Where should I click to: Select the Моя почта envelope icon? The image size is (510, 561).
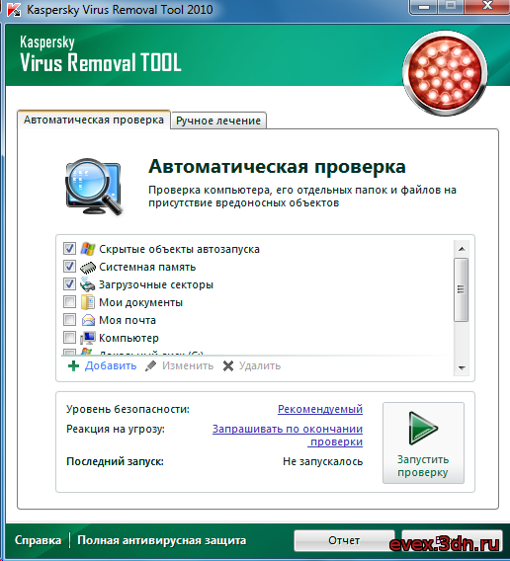pos(88,320)
